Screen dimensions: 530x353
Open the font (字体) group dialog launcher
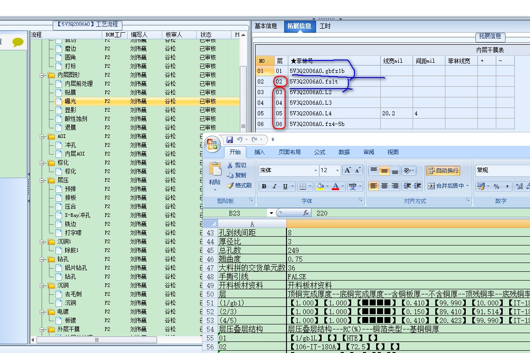(361, 200)
